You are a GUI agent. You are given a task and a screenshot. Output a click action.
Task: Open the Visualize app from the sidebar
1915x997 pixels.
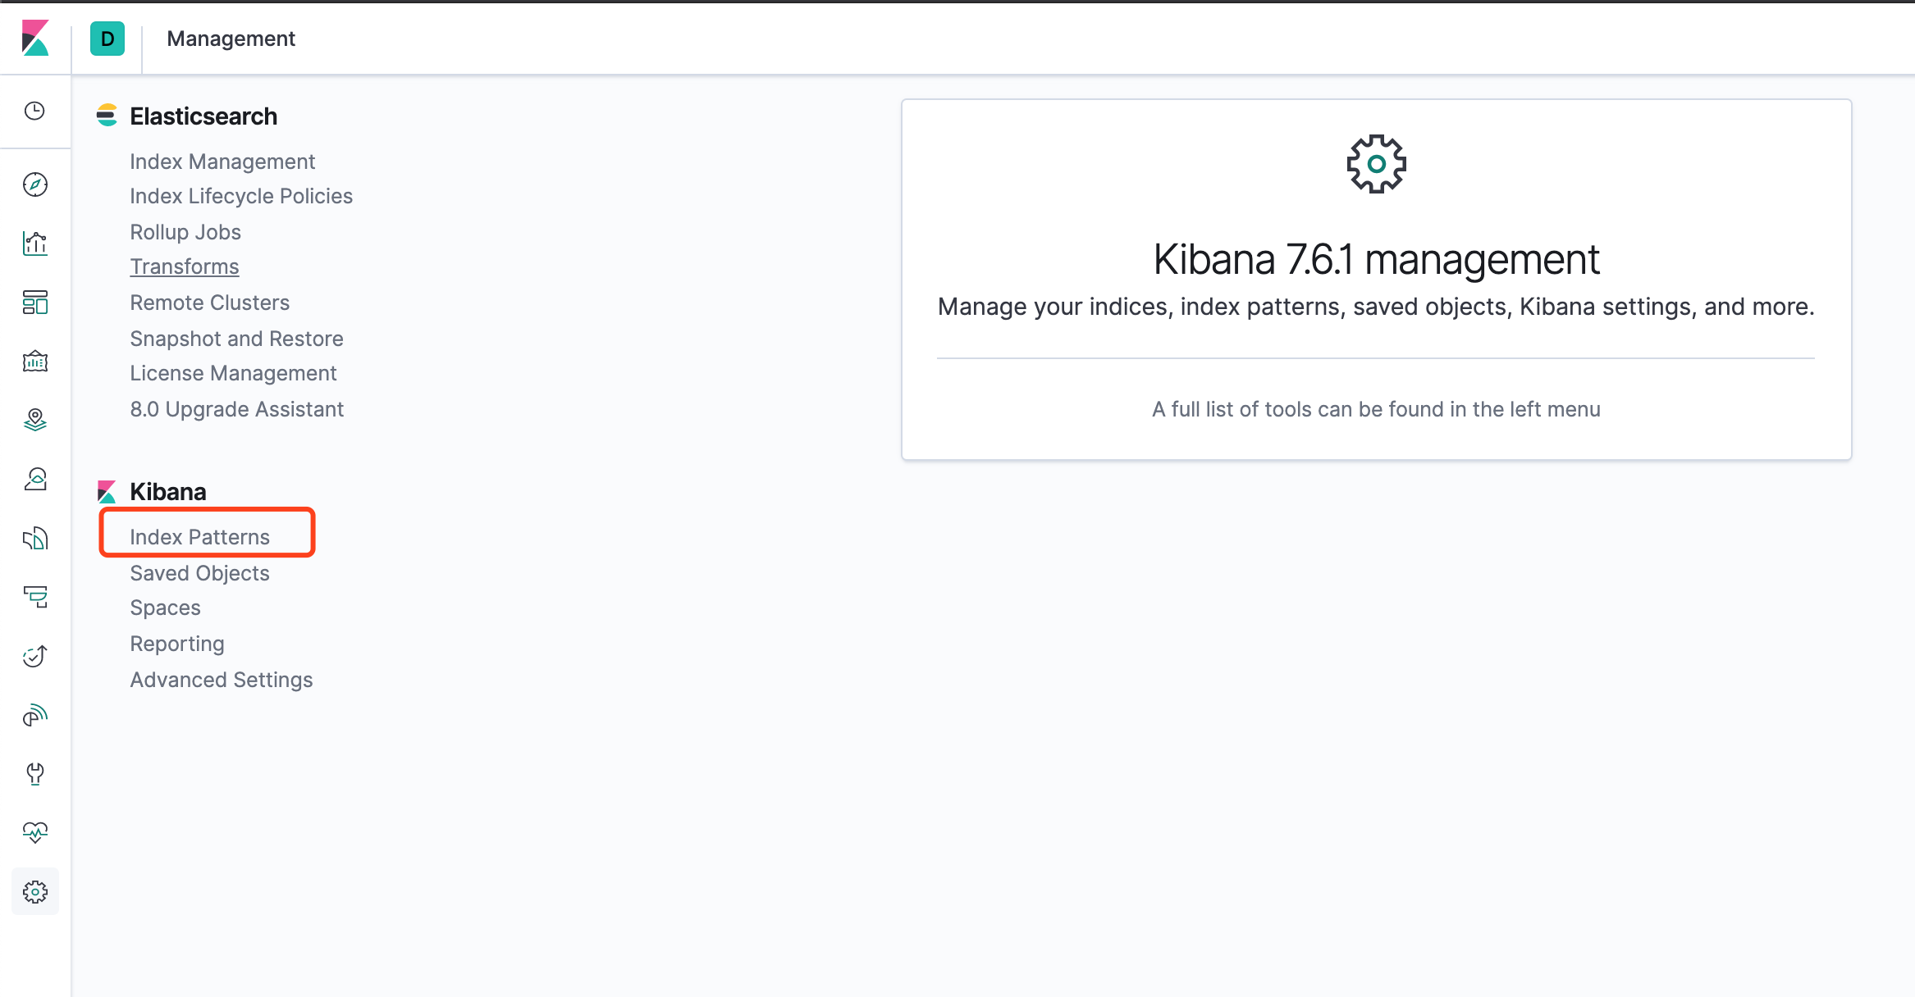click(x=34, y=244)
